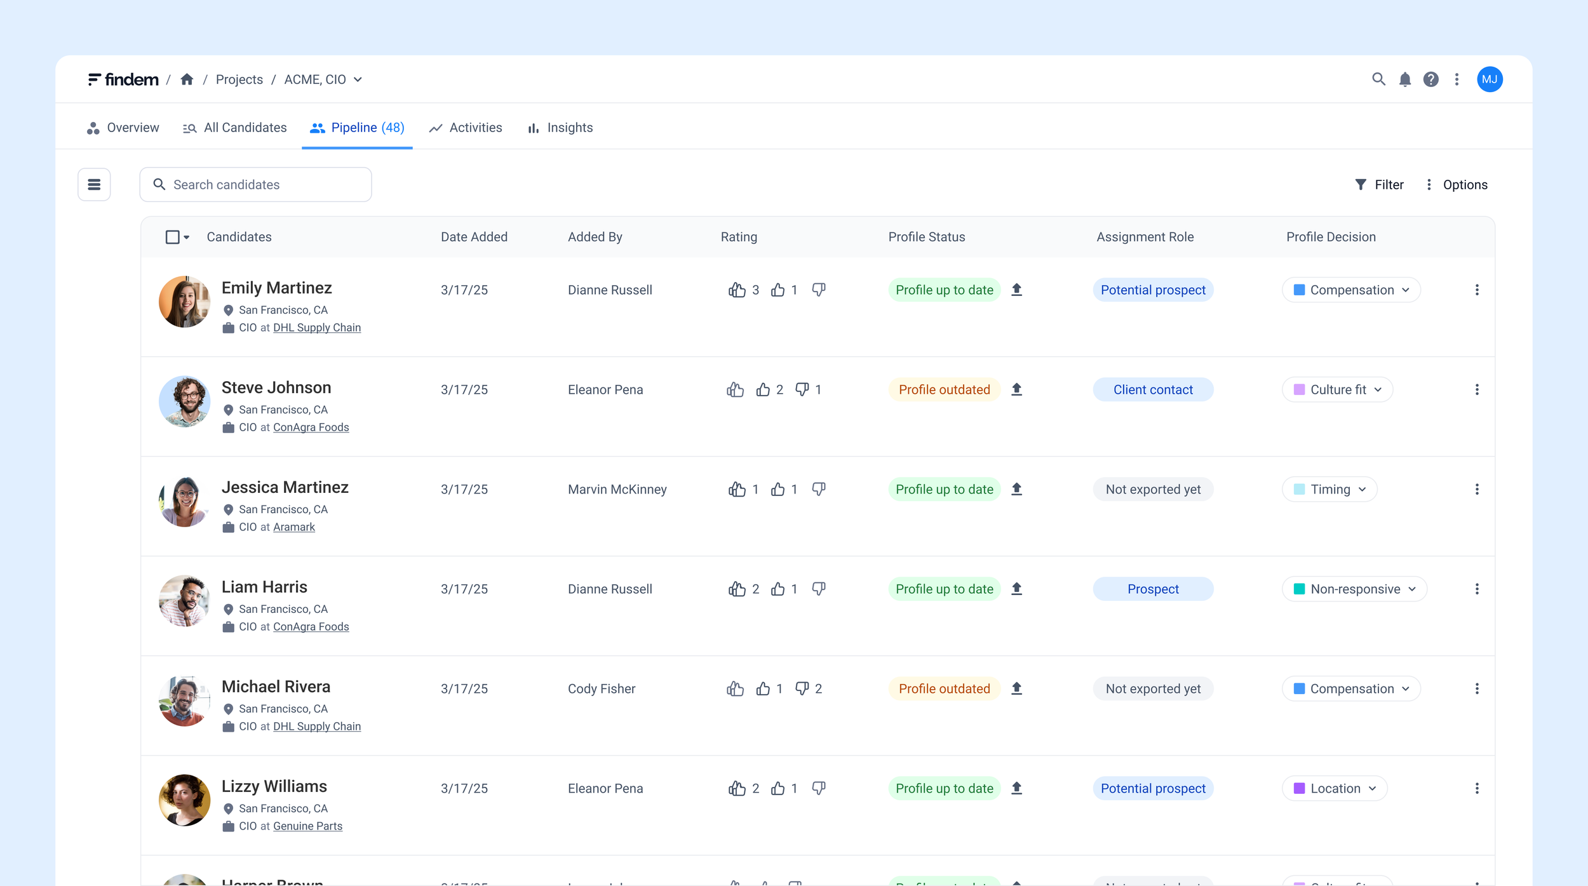Expand Non-responsive decision dropdown for Liam Harris
1588x886 pixels.
tap(1354, 589)
